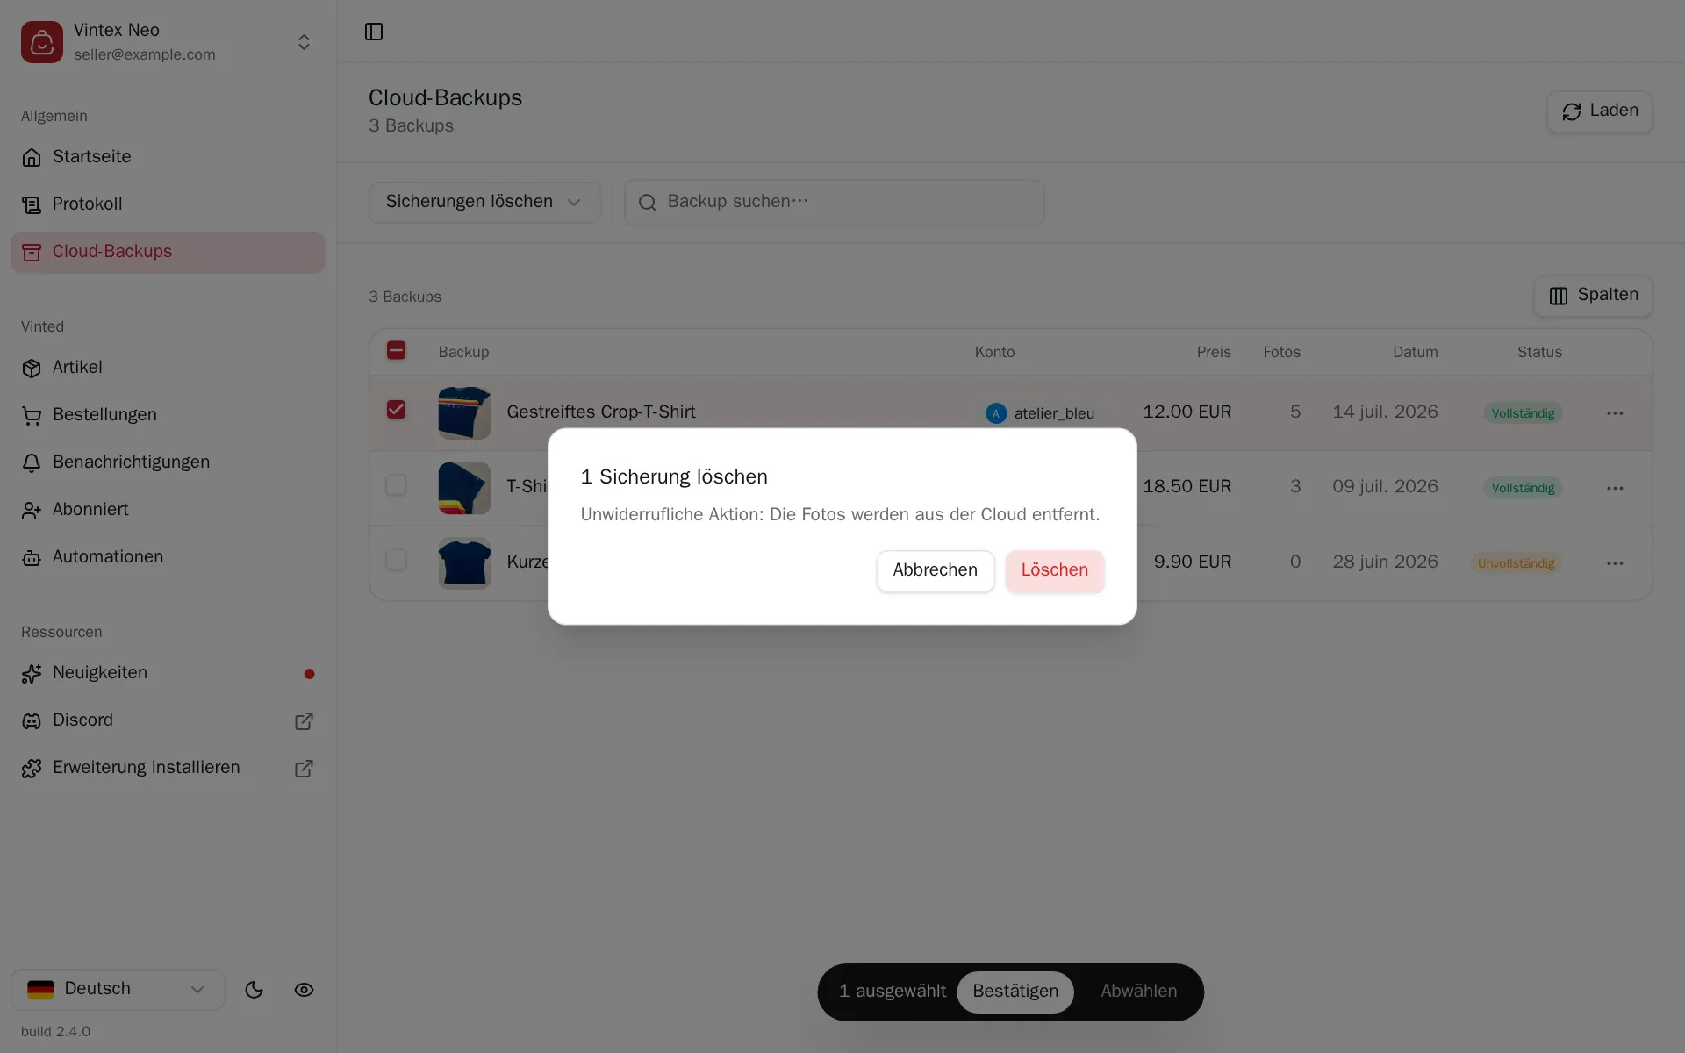Click the Gestreiftes Crop-T-Shirt title

[x=601, y=412]
